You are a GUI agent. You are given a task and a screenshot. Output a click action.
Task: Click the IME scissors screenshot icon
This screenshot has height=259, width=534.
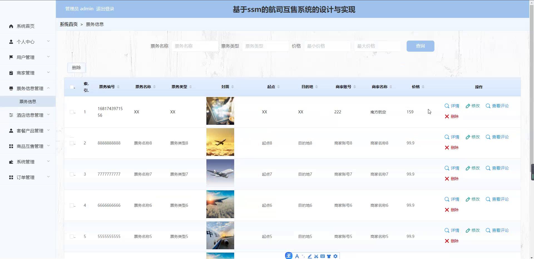click(316, 256)
